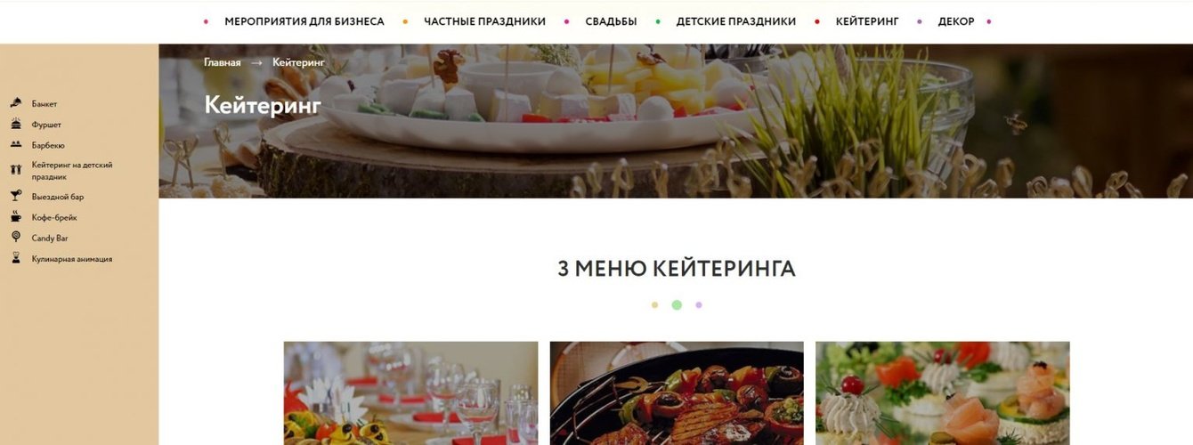Go to the Свадьбы menu item

(x=611, y=21)
